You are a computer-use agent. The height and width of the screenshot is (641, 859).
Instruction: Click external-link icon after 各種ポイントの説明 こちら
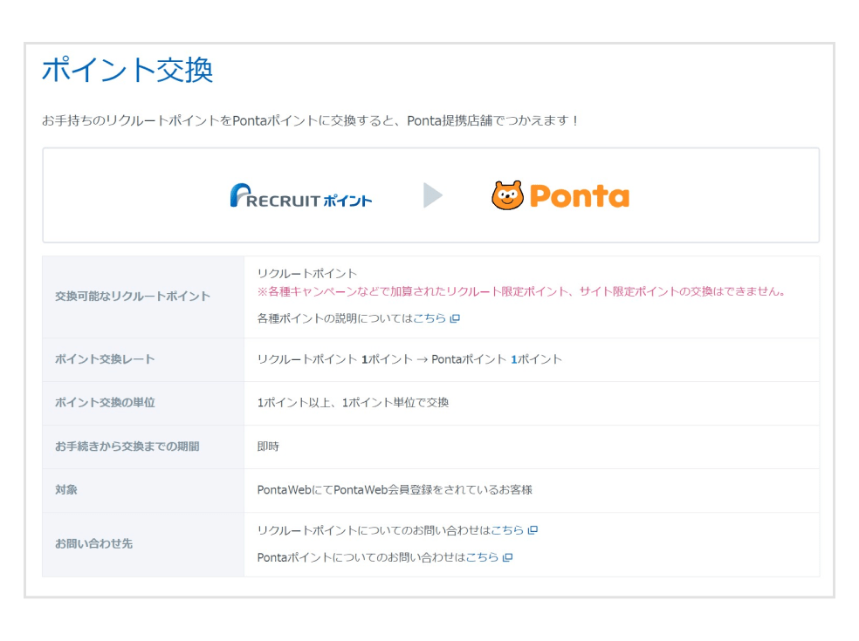click(x=455, y=318)
